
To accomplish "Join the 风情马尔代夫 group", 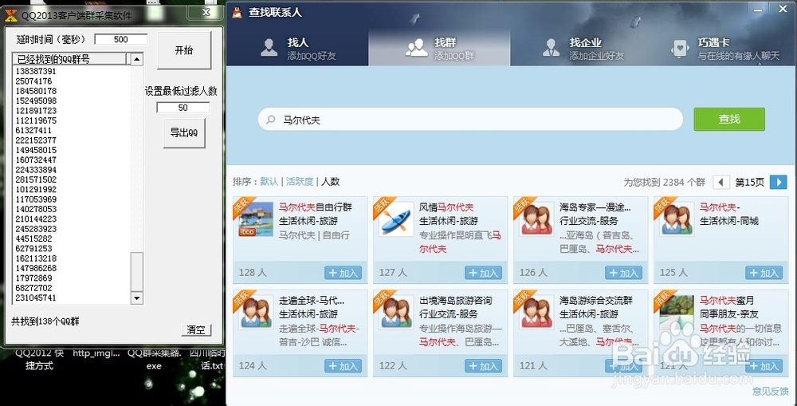I will [x=484, y=274].
